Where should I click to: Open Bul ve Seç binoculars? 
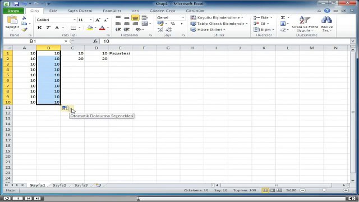pyautogui.click(x=326, y=24)
